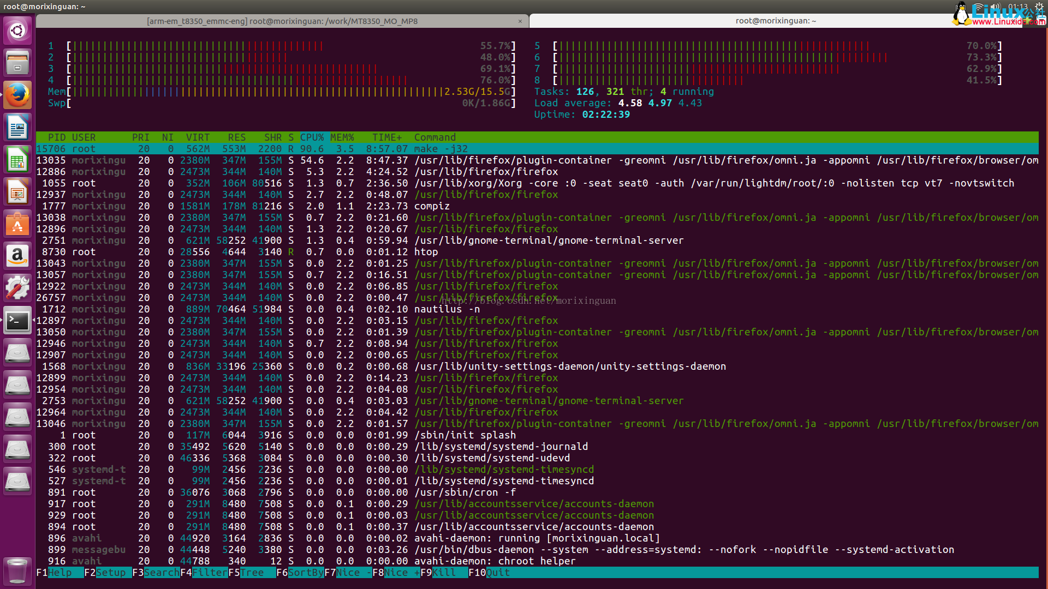Switch to root@morixinguan: ~ terminal tab
Screen dimensions: 1048x589
pyautogui.click(x=775, y=21)
